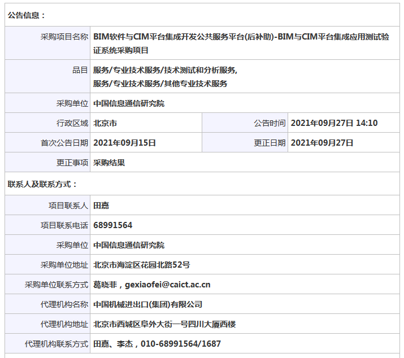Click the 更正事项 label
Screen dimensions: 404x358
point(72,163)
